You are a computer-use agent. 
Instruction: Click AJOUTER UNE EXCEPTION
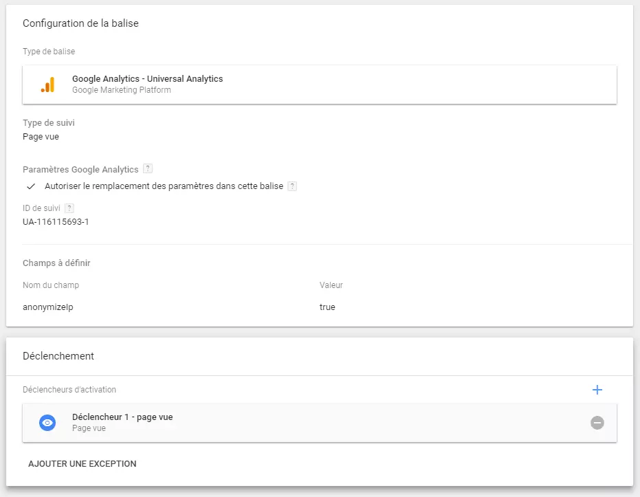tap(82, 463)
